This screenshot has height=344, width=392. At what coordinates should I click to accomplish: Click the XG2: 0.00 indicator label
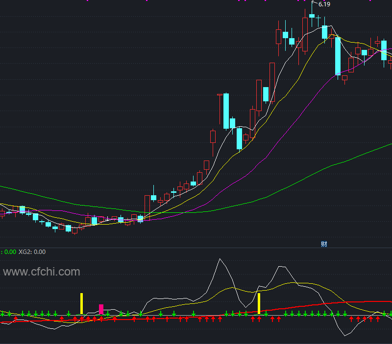(32, 252)
